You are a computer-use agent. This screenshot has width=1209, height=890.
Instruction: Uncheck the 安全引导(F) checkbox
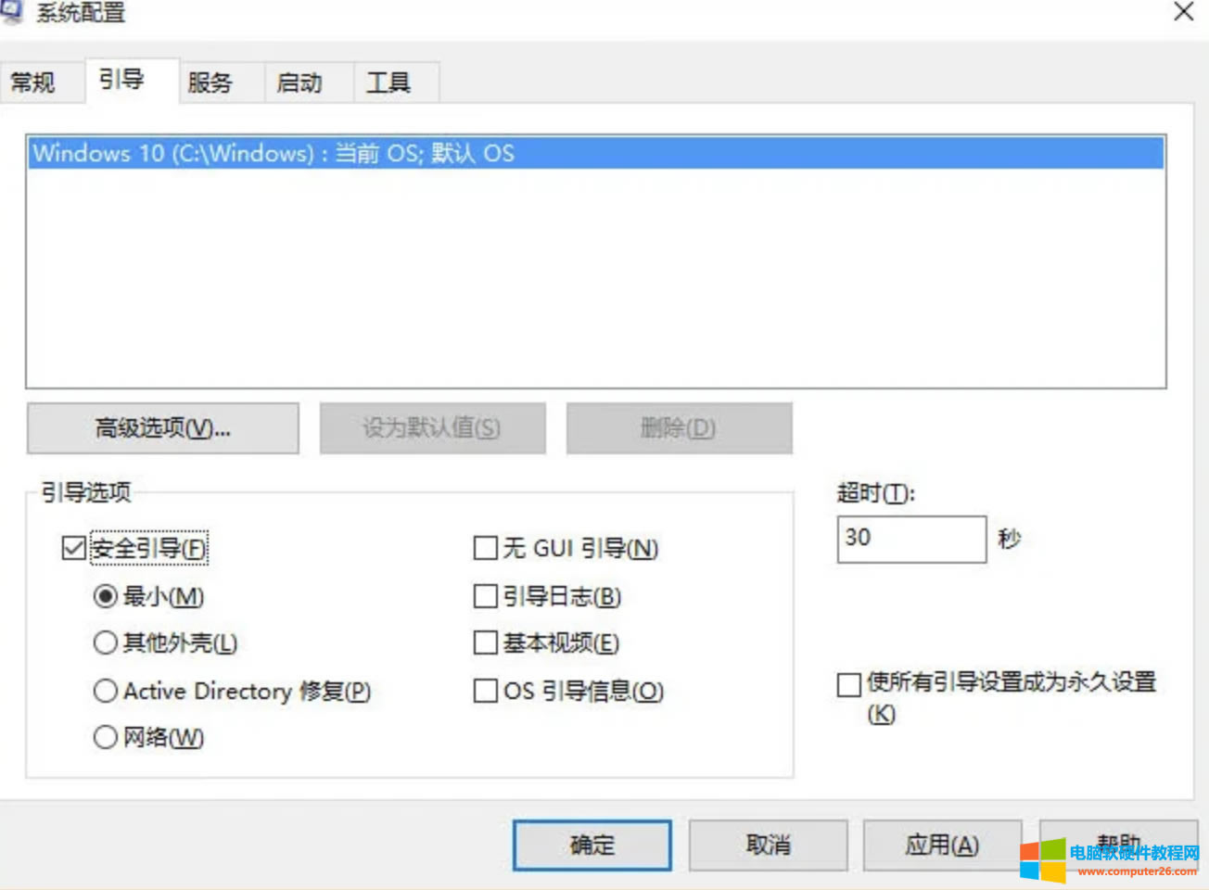pos(73,548)
